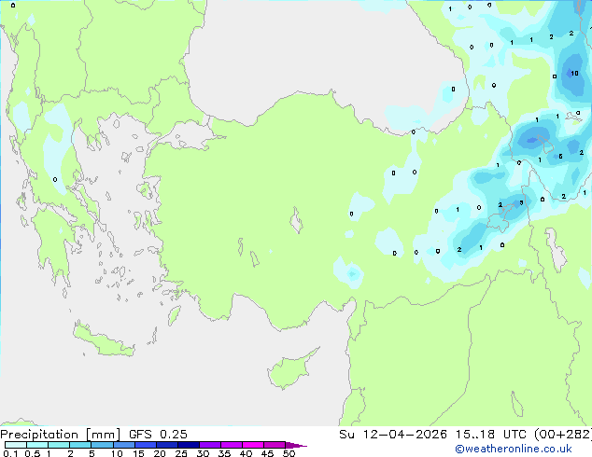
Task: Click the 1–2 mm legend color swatch
Action: click(59, 445)
